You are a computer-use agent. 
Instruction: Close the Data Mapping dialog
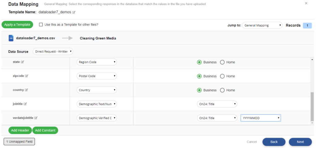click(306, 3)
